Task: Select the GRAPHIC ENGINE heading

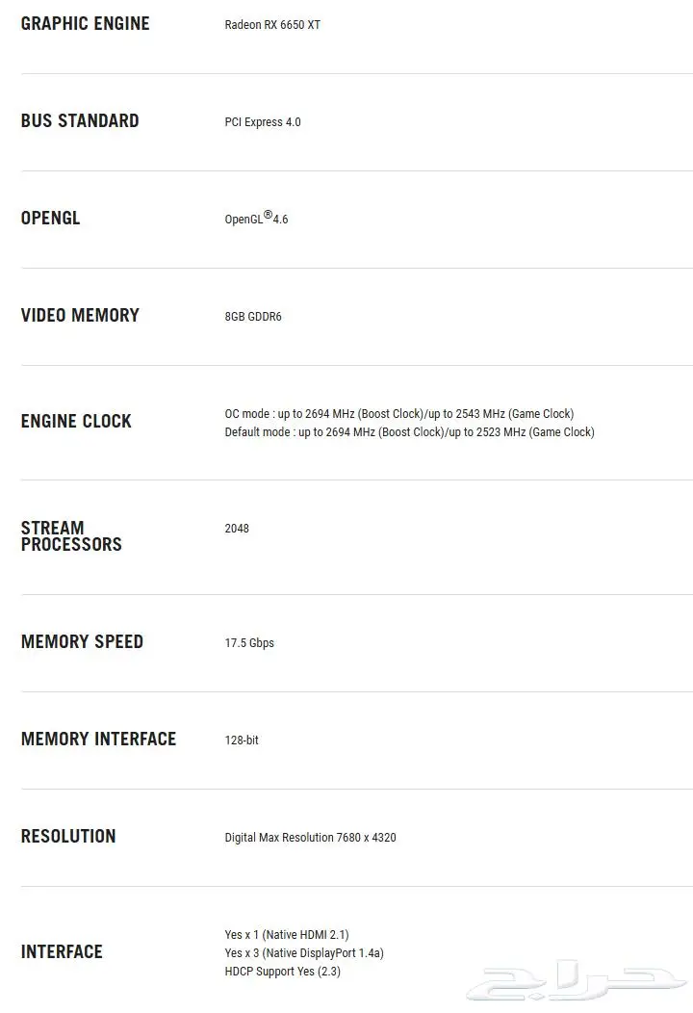Action: click(x=86, y=24)
